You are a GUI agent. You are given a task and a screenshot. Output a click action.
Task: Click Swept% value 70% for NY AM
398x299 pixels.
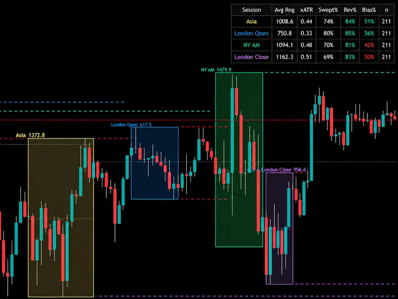pyautogui.click(x=328, y=45)
